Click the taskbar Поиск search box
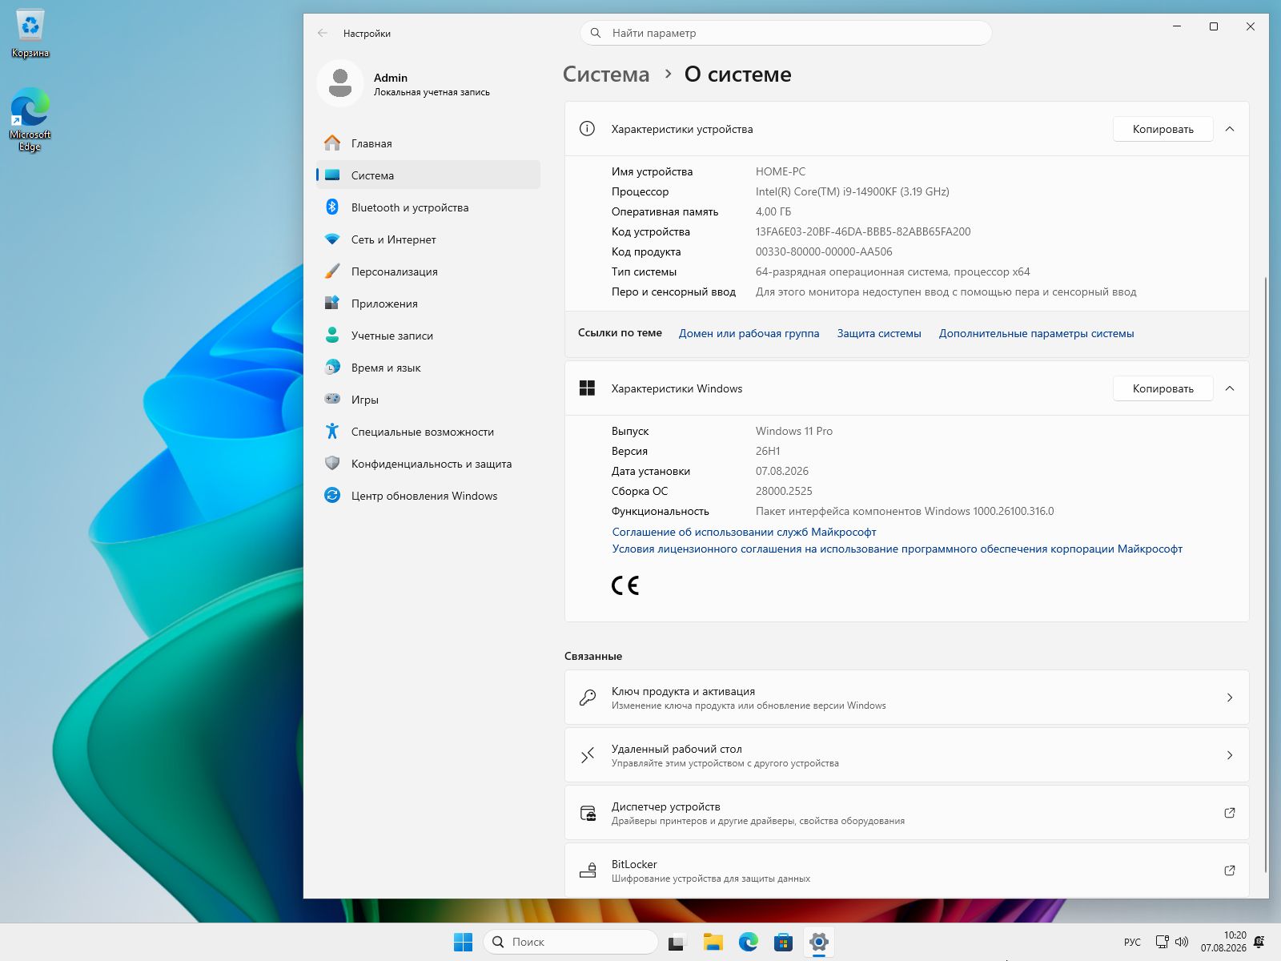 (x=570, y=942)
